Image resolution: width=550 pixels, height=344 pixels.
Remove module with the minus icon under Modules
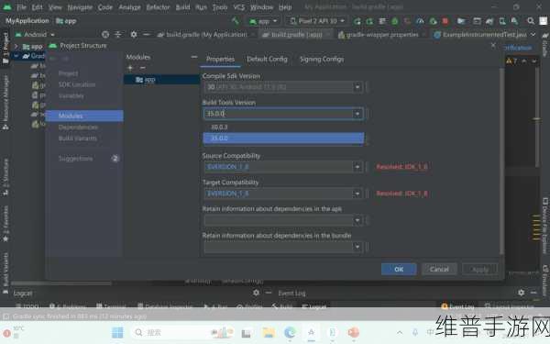[x=142, y=68]
